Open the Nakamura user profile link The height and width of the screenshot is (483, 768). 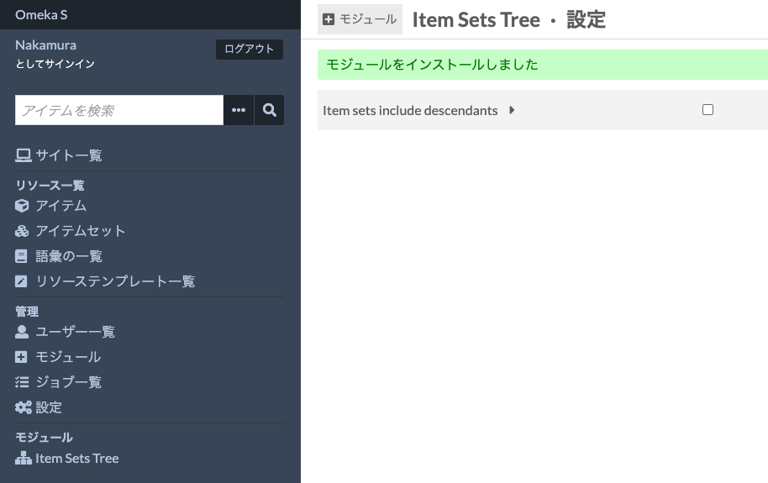point(45,45)
